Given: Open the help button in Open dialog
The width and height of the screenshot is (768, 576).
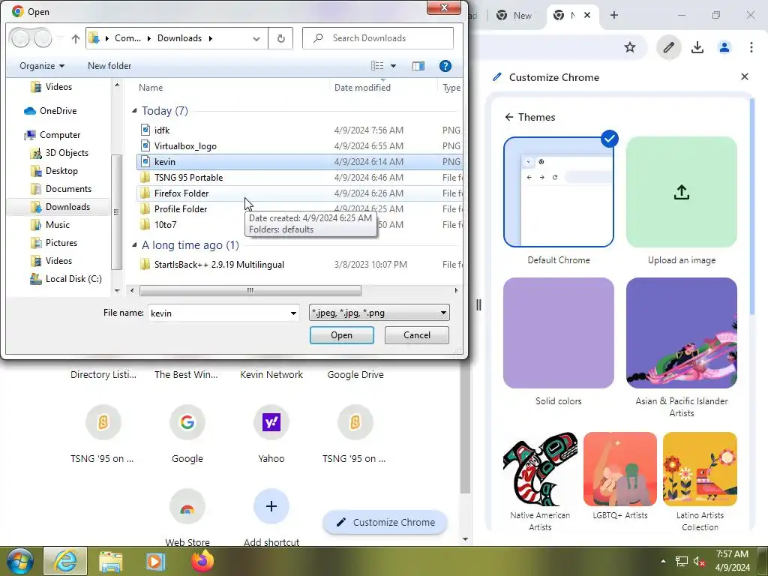Looking at the screenshot, I should [445, 66].
